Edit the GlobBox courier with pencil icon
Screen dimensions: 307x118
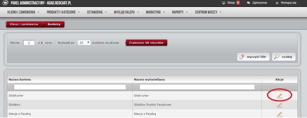point(280,105)
